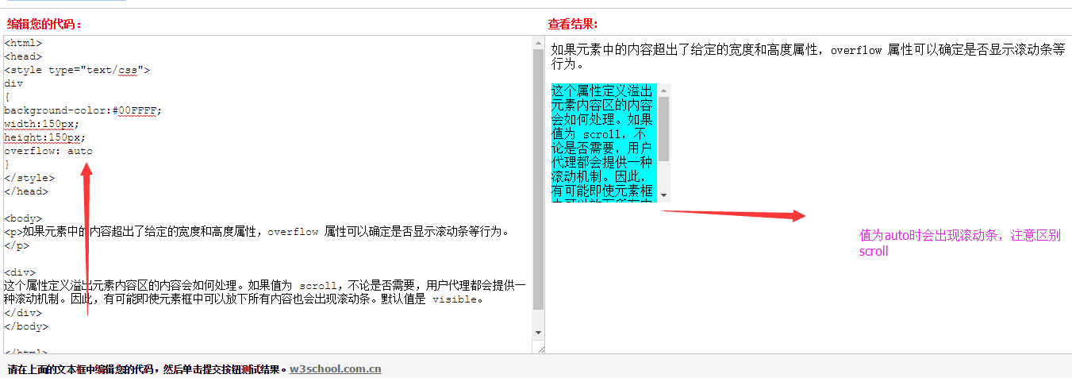Screen dimensions: 1072x378
Task: Click the '<body>' tag line
Action: (23, 218)
